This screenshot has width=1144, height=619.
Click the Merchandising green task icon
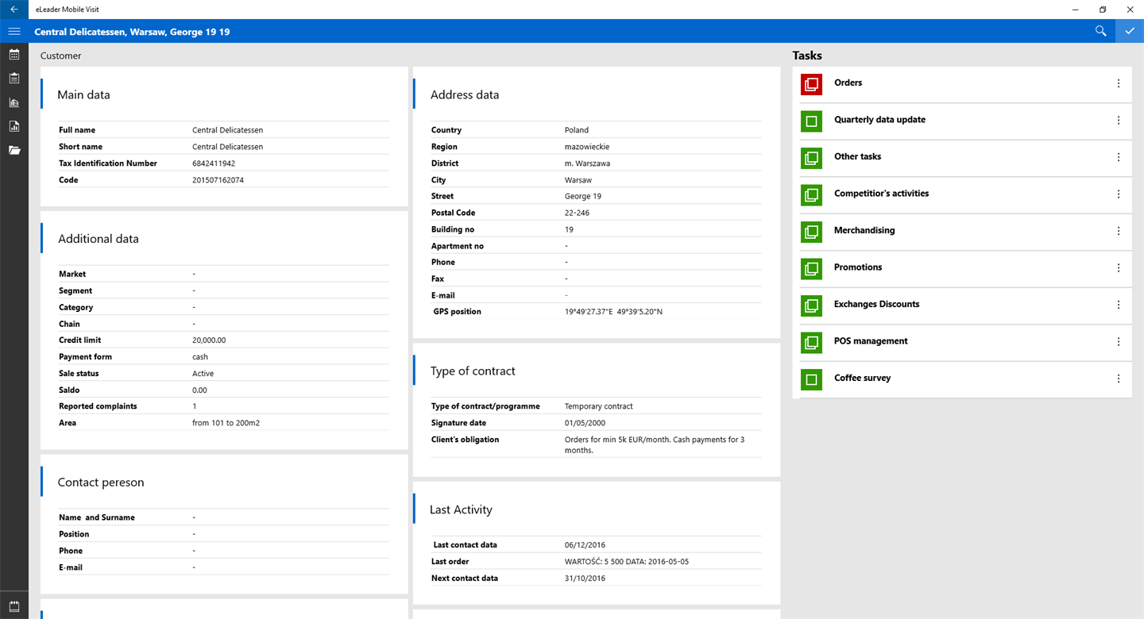click(811, 232)
